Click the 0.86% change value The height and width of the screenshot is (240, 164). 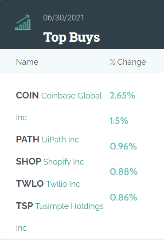(124, 197)
